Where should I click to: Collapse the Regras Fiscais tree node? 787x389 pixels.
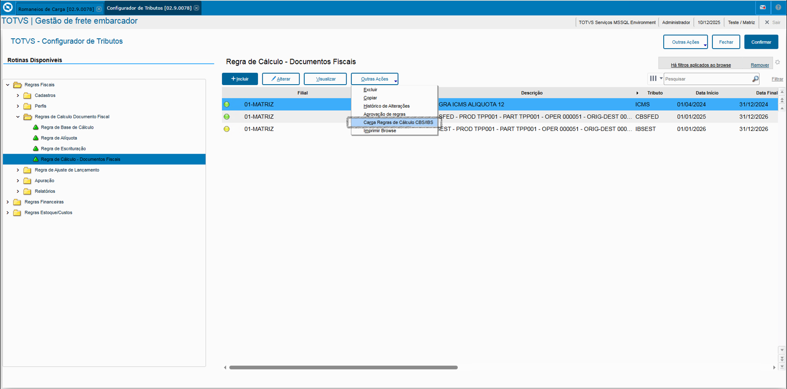[x=8, y=85]
